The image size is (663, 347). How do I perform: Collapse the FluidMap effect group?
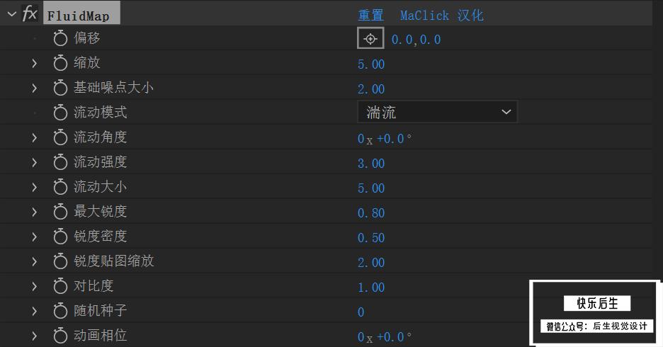[x=12, y=14]
